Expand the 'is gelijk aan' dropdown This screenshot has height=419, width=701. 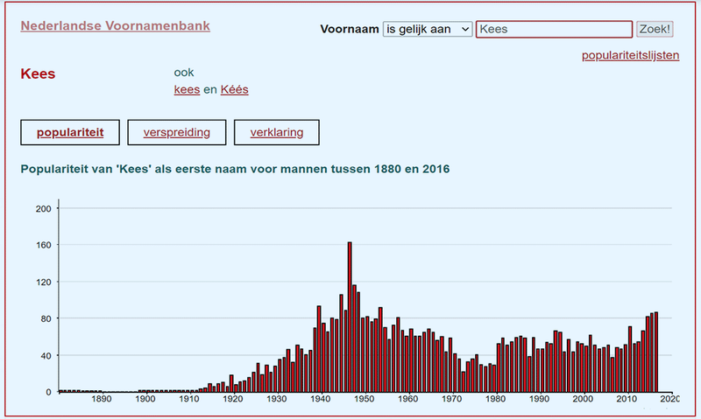(427, 29)
